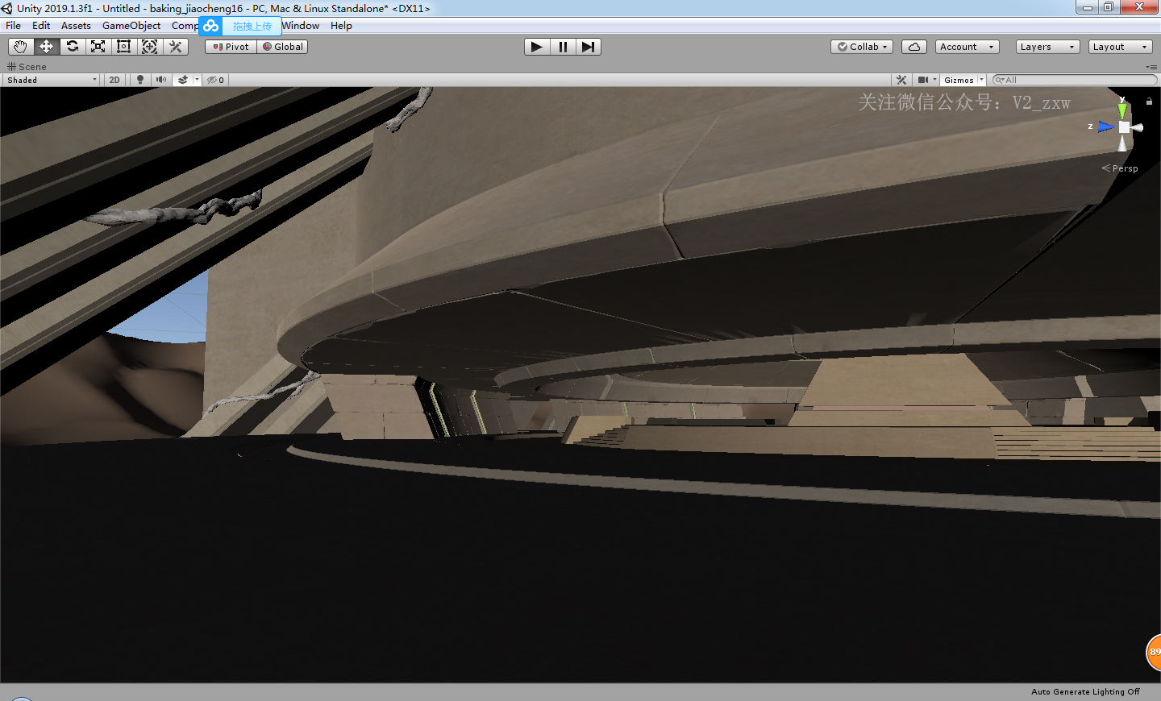Open the Shaded draw mode dropdown

52,80
